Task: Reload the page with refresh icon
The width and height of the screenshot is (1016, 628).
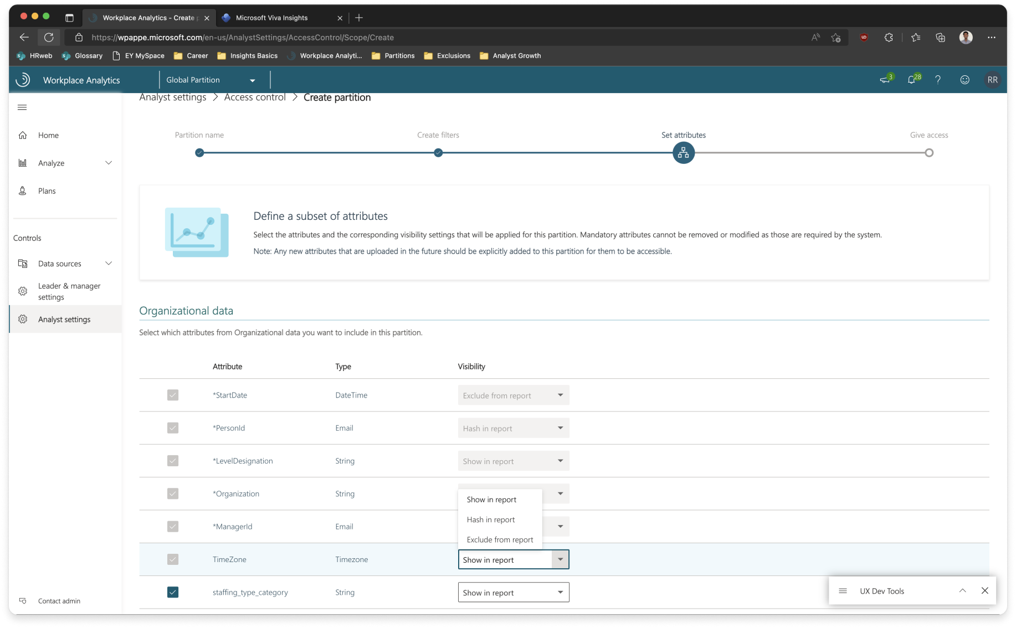Action: click(49, 38)
